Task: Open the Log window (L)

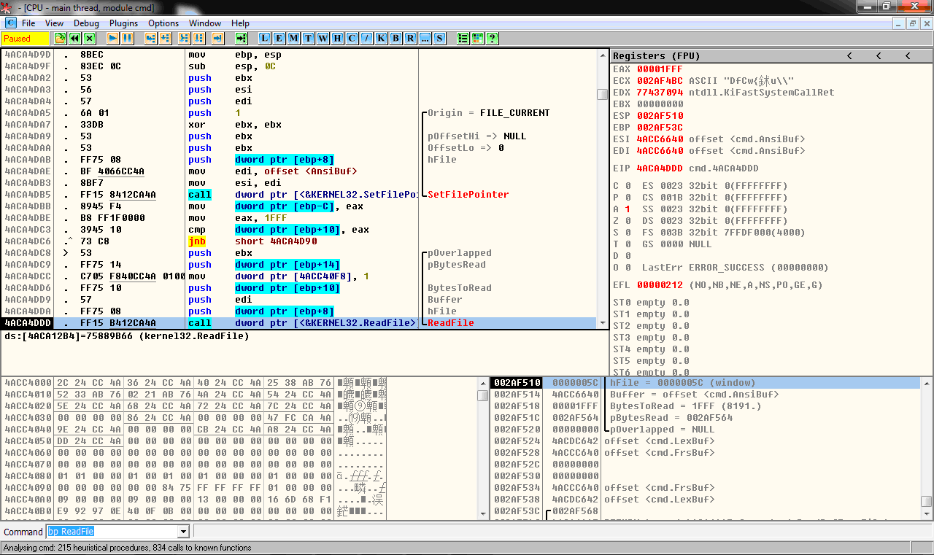Action: pyautogui.click(x=264, y=39)
